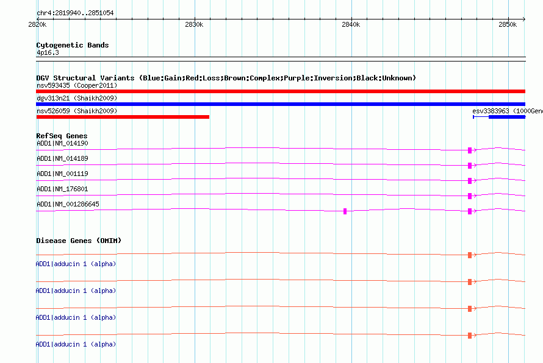Open the fourth ADD1|adducin 1 (alpha) OMIM link
543x363 pixels.
76,344
